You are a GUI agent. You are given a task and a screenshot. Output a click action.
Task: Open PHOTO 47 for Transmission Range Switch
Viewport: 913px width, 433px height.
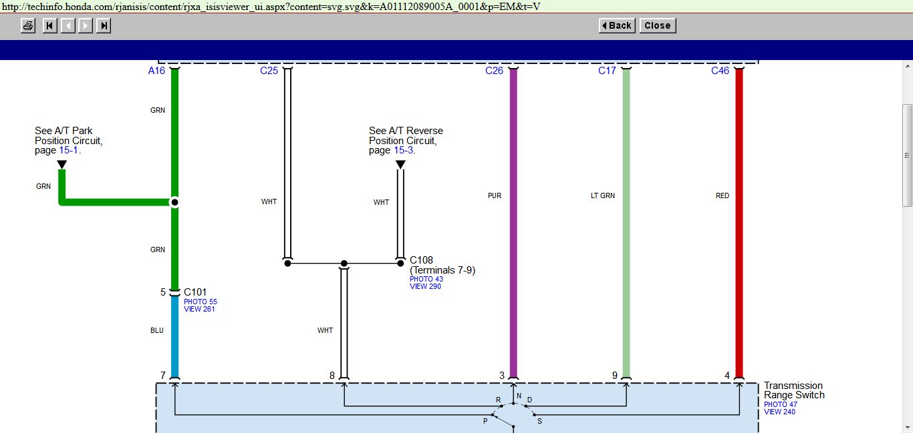[x=781, y=404]
